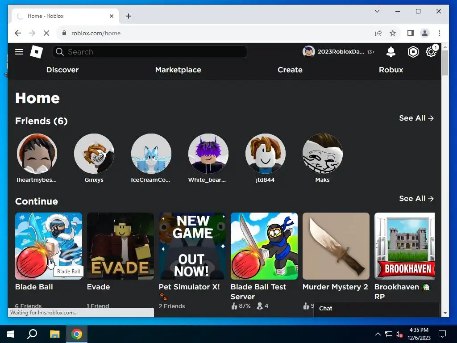This screenshot has height=343, width=457.
Task: Open the Evade game thumbnail
Action: pos(120,246)
